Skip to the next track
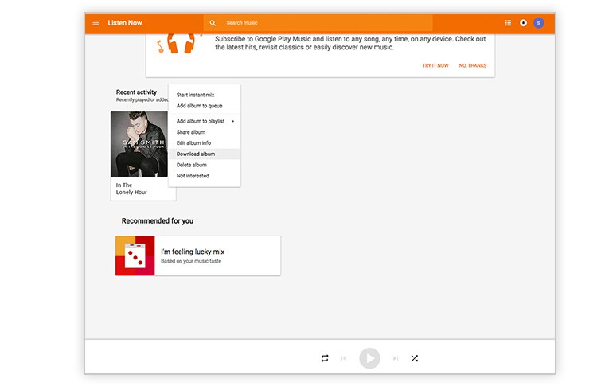 click(x=395, y=358)
